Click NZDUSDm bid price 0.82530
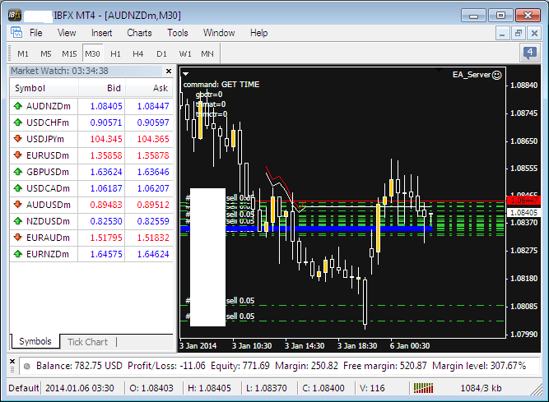Image resolution: width=549 pixels, height=402 pixels. (106, 221)
